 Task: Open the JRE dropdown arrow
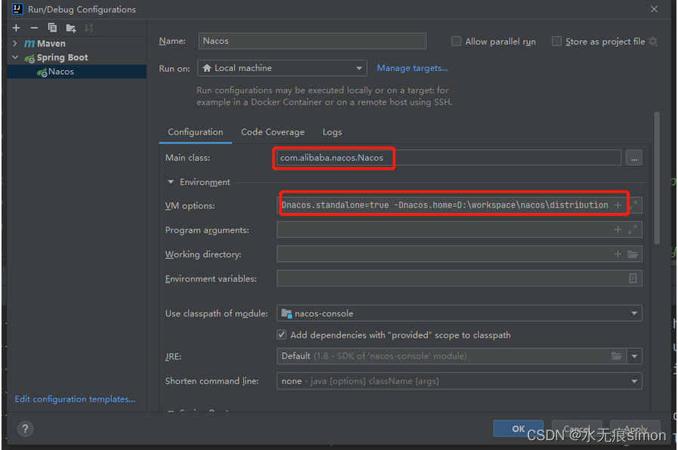tap(634, 356)
